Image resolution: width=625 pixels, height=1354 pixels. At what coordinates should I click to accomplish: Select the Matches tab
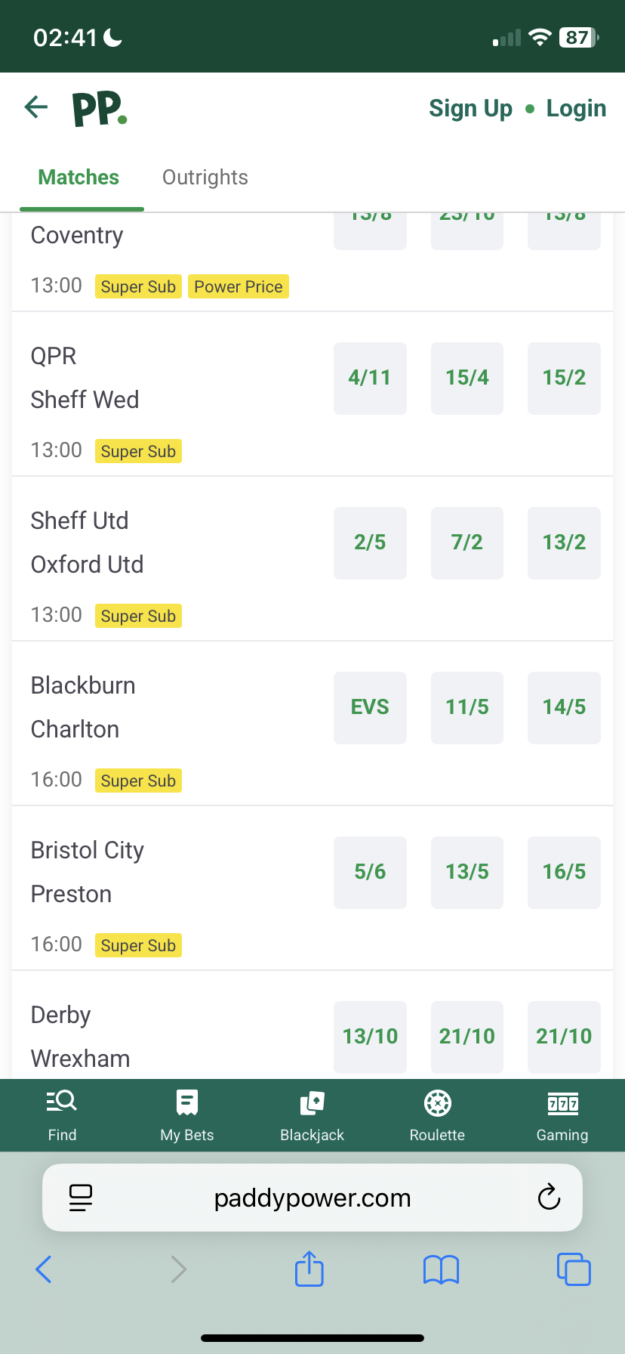(x=79, y=178)
